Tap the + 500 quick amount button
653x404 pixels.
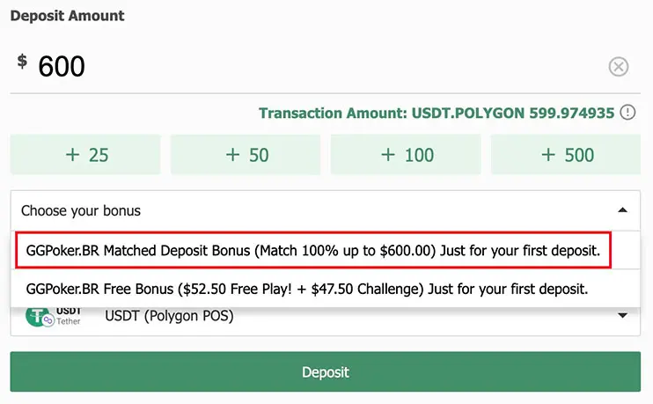(x=566, y=155)
